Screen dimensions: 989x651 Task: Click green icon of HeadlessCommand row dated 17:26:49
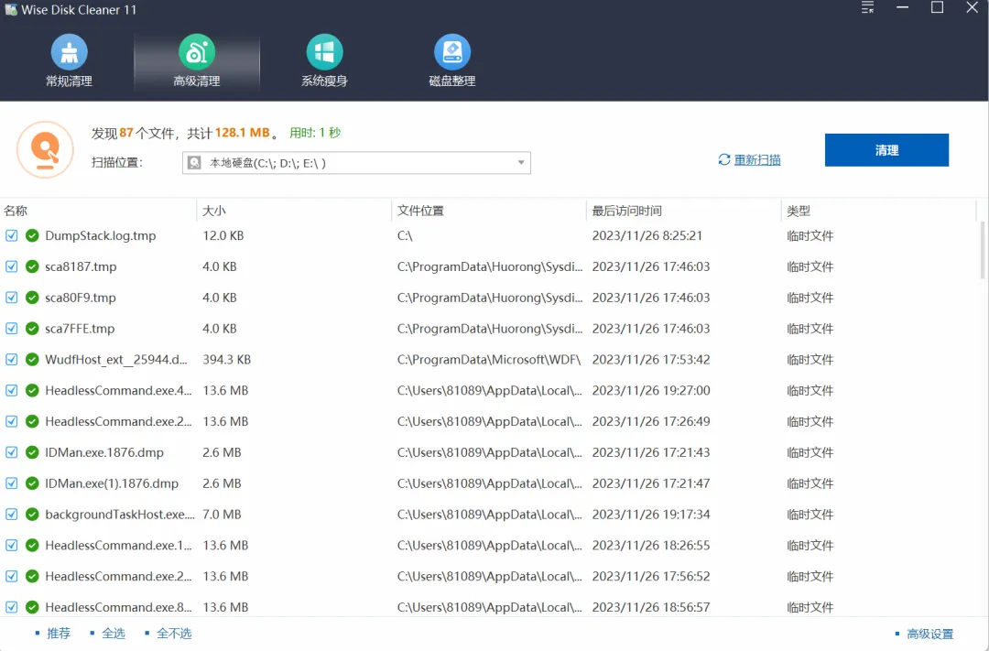point(32,421)
